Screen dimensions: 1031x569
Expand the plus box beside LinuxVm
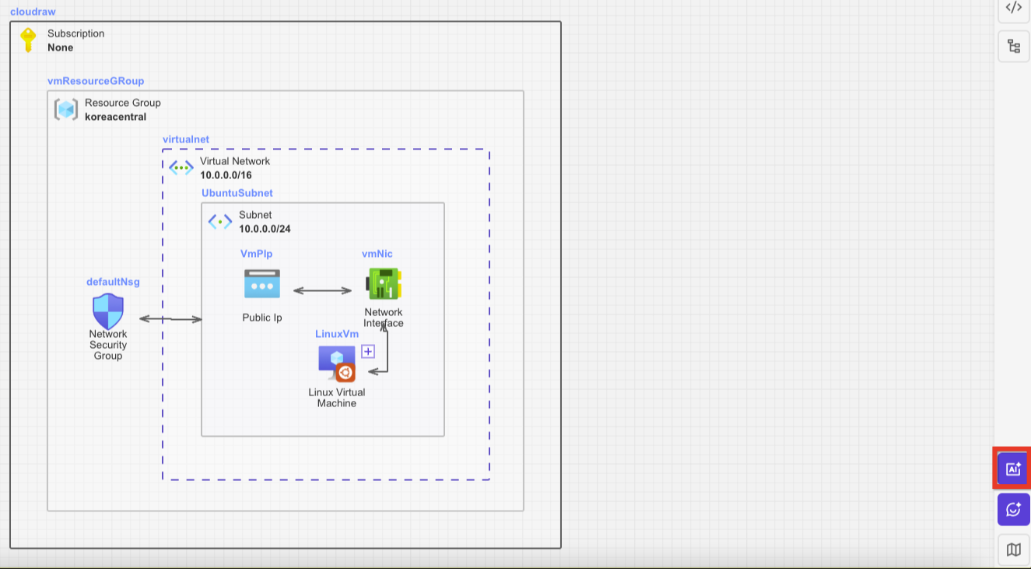coord(368,351)
